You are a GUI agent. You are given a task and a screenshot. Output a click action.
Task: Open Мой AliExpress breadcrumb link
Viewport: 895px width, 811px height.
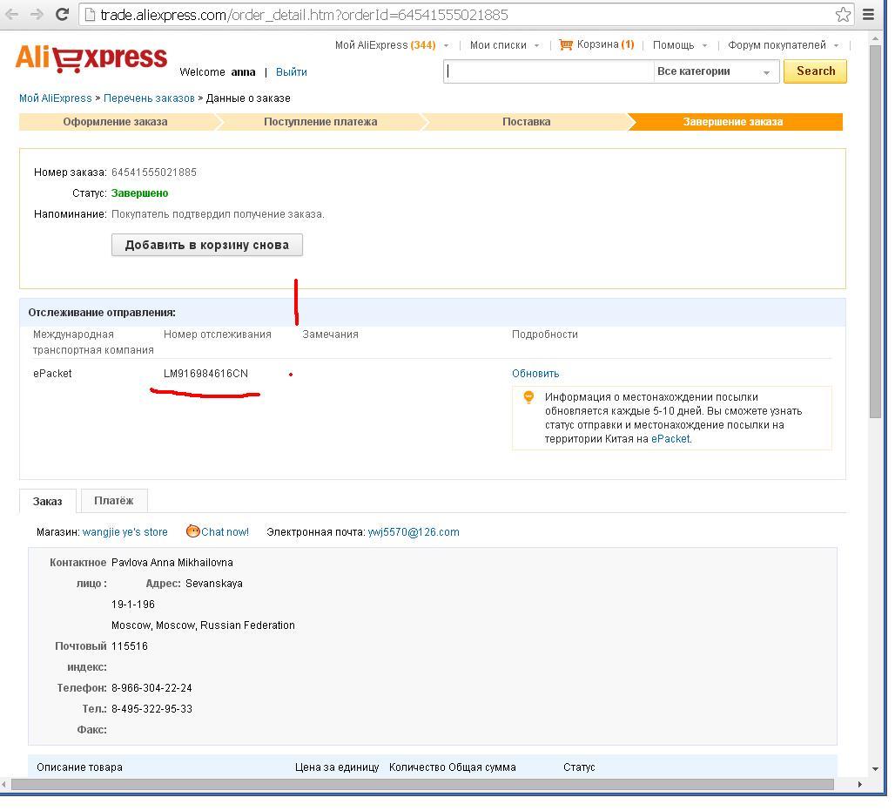[x=56, y=98]
